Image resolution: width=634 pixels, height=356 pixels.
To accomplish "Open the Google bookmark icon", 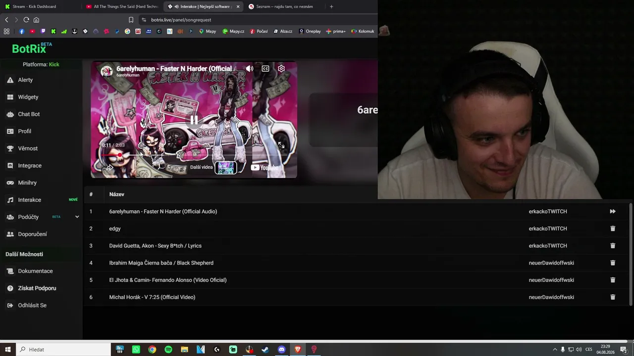I will pyautogui.click(x=127, y=31).
